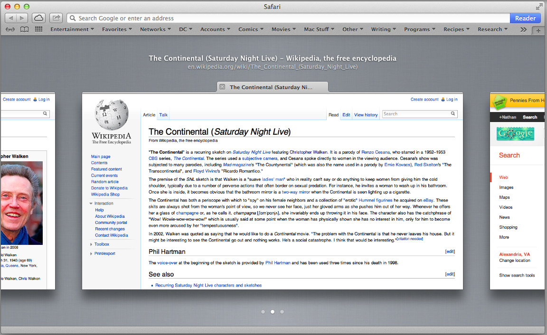Click the Wikipedia search magnifier icon
547x335 pixels.
coord(453,113)
